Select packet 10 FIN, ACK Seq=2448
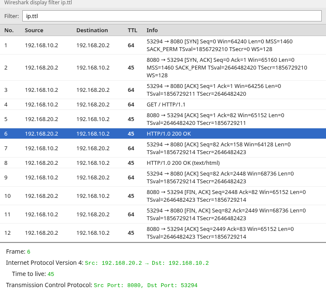 coord(163,196)
